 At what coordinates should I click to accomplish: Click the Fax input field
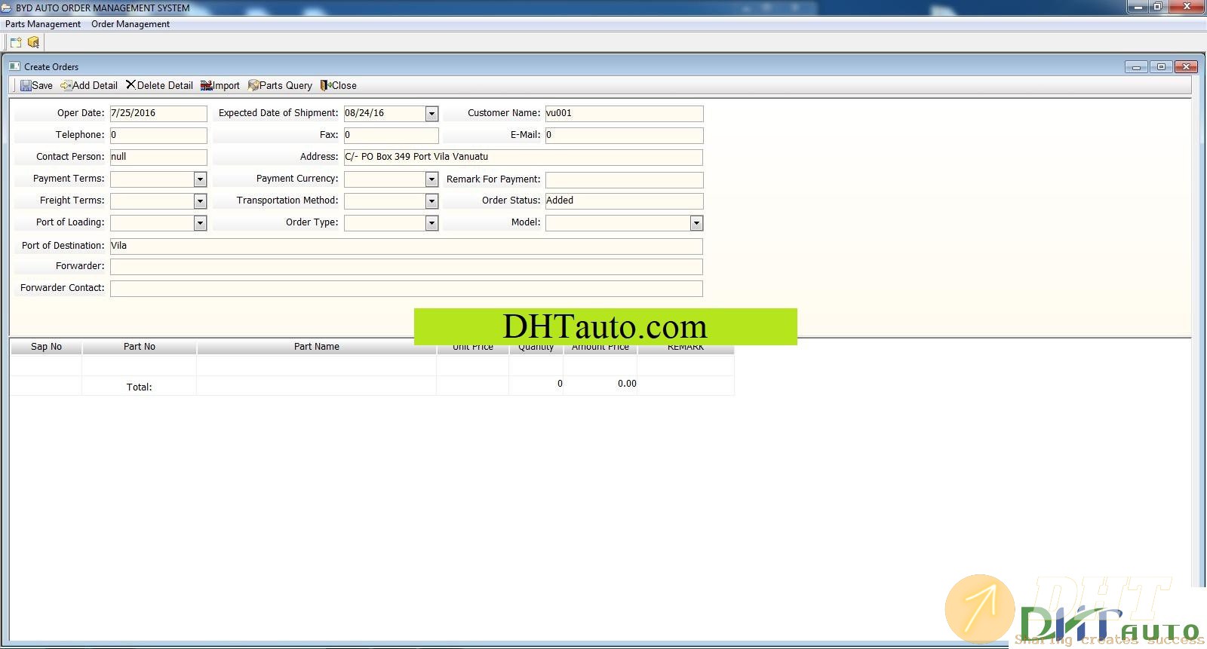point(392,136)
